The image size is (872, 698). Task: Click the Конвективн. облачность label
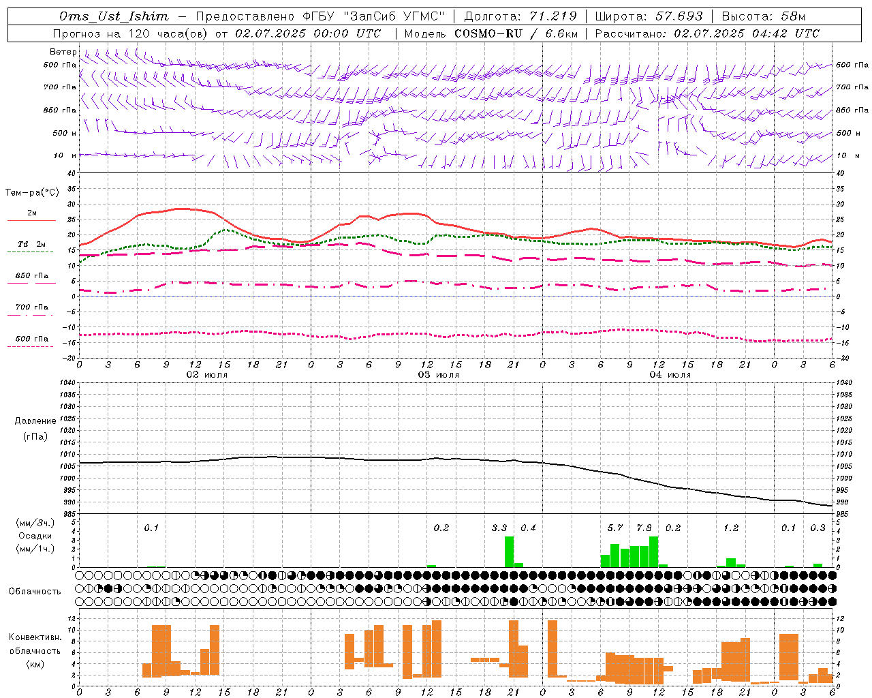click(x=35, y=644)
